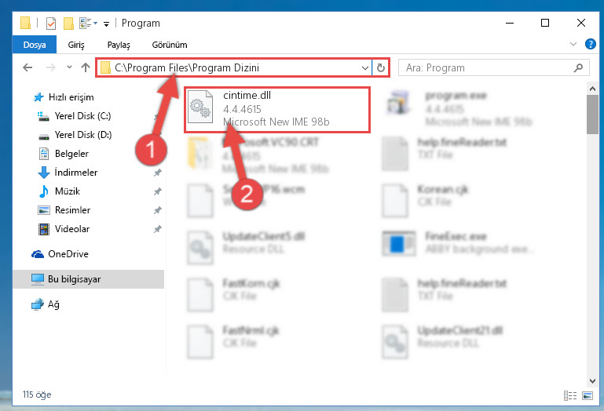Open Yerel Disk (C:) in sidebar
604x411 pixels.
coord(82,116)
